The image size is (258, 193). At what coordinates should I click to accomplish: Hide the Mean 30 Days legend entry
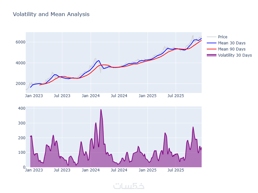pyautogui.click(x=231, y=43)
